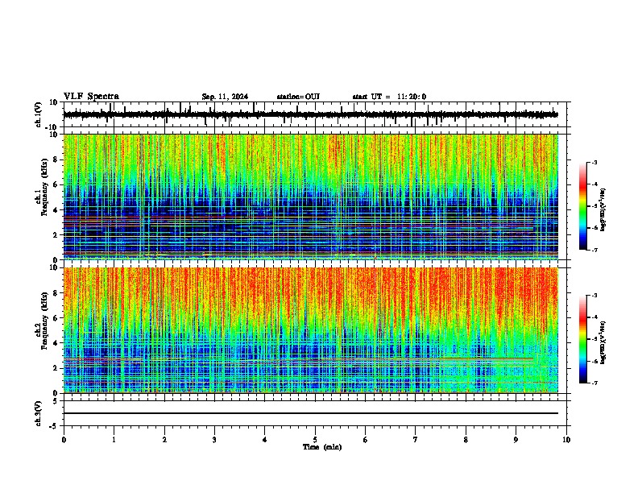
Task: Click the '0' tick on time axis
Action: [x=64, y=440]
